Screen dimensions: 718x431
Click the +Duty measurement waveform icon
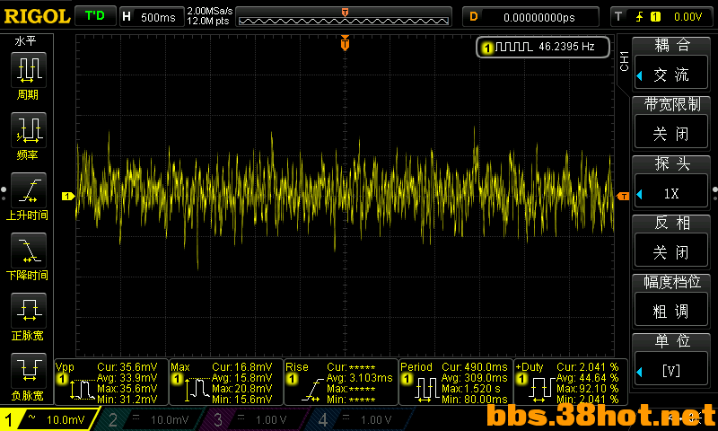[x=542, y=389]
